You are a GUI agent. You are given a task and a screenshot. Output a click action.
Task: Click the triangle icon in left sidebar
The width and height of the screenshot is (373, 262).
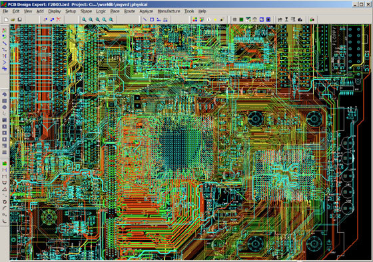pyautogui.click(x=5, y=190)
